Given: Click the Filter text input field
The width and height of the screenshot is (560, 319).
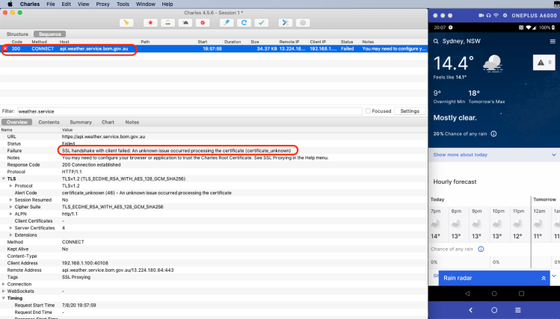Looking at the screenshot, I should [x=187, y=111].
